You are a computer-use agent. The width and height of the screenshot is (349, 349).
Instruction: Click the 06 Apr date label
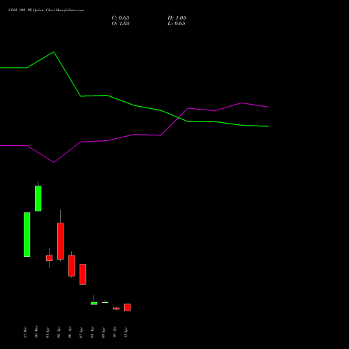pyautogui.click(x=70, y=332)
